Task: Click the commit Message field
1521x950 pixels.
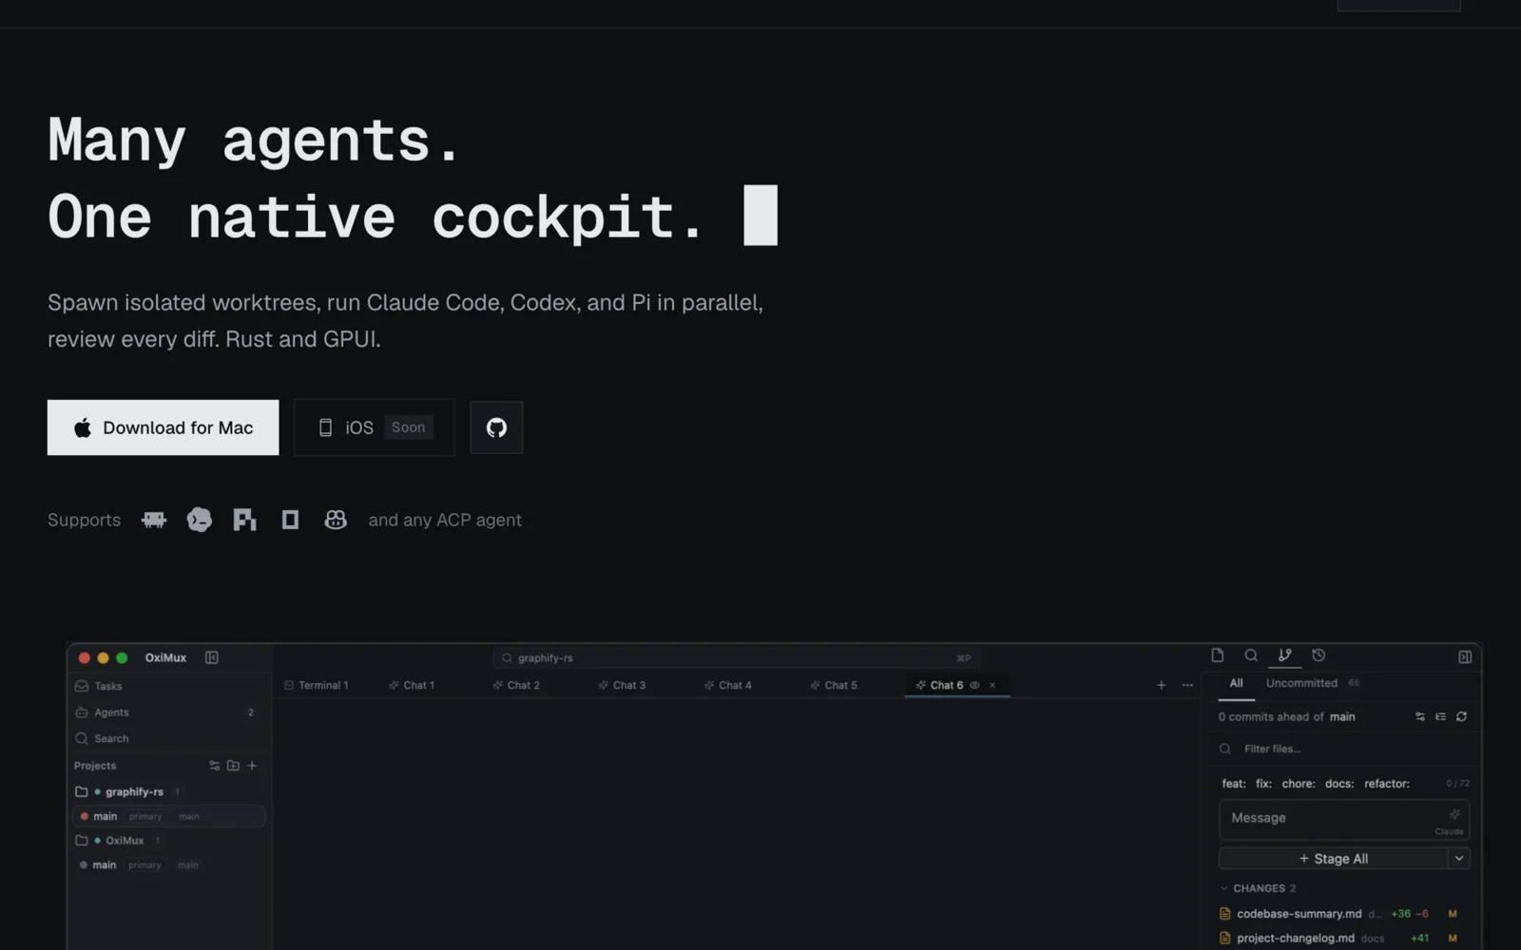Action: pos(1344,820)
